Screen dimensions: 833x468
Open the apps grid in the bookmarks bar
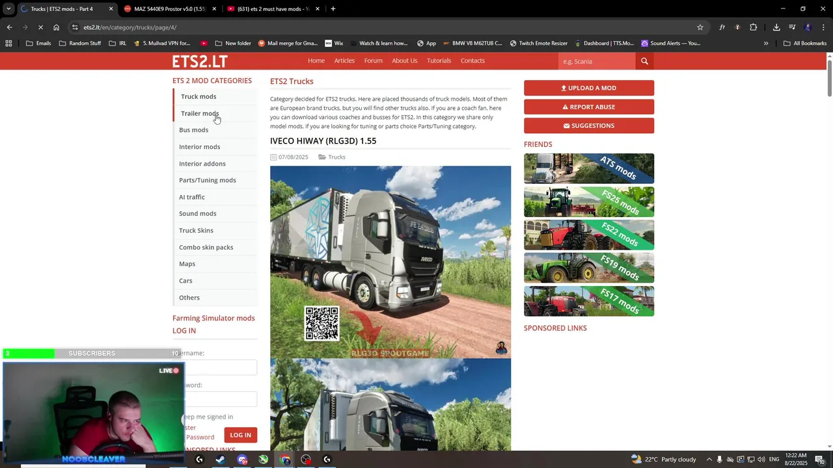8,44
